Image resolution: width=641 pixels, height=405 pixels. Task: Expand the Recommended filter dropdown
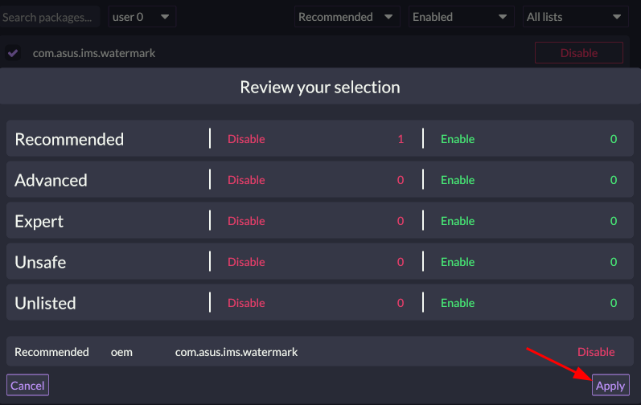pos(347,17)
